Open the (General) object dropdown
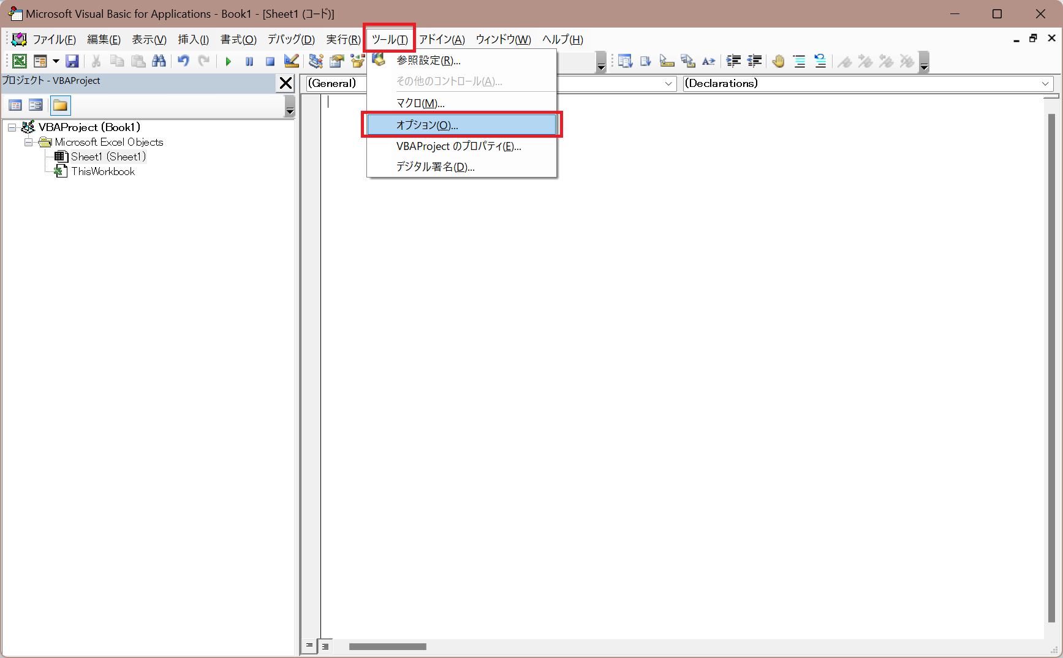Viewport: 1063px width, 658px height. (668, 83)
